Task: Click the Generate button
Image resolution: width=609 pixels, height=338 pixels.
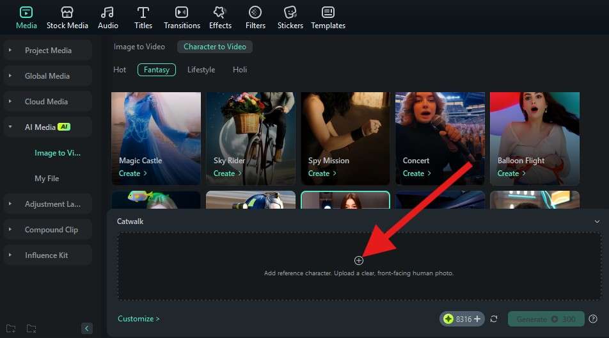Action: point(546,319)
